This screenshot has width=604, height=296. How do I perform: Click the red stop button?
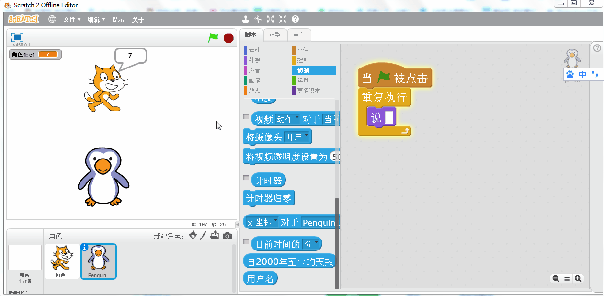(228, 38)
